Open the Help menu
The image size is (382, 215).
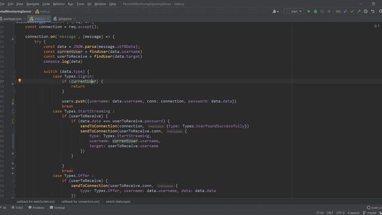pyautogui.click(x=113, y=4)
